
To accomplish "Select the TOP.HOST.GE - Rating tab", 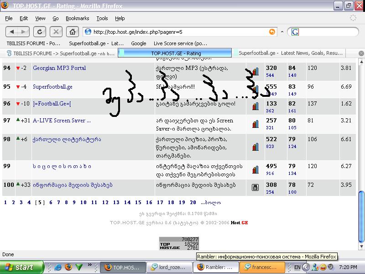I will click(x=175, y=53).
